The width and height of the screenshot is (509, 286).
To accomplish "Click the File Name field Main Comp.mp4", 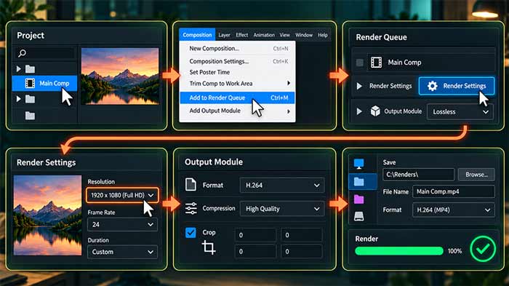I will (x=454, y=191).
